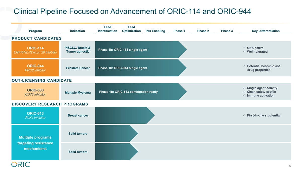
Task: Select the ORIC-114 orange program box
Action: tap(35, 50)
